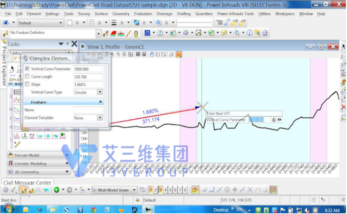Click the gear settings icon in the bottom toolbar
Viewport: 347px width, 214px height.
(5, 190)
